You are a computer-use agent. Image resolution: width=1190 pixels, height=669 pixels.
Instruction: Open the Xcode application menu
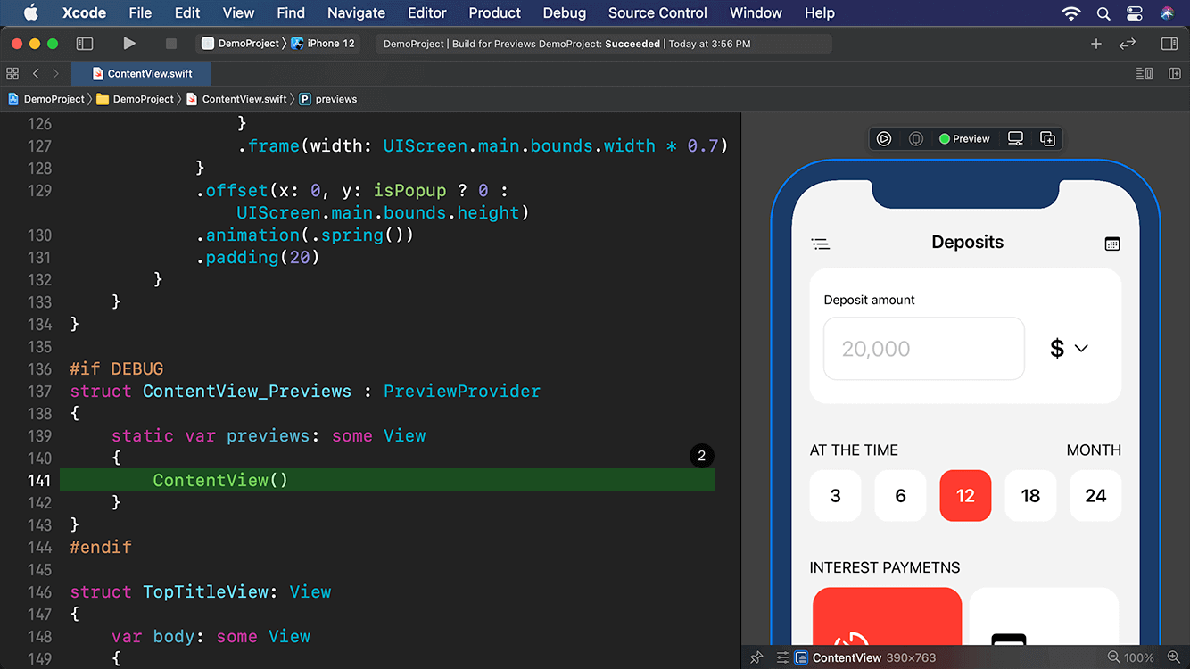85,12
